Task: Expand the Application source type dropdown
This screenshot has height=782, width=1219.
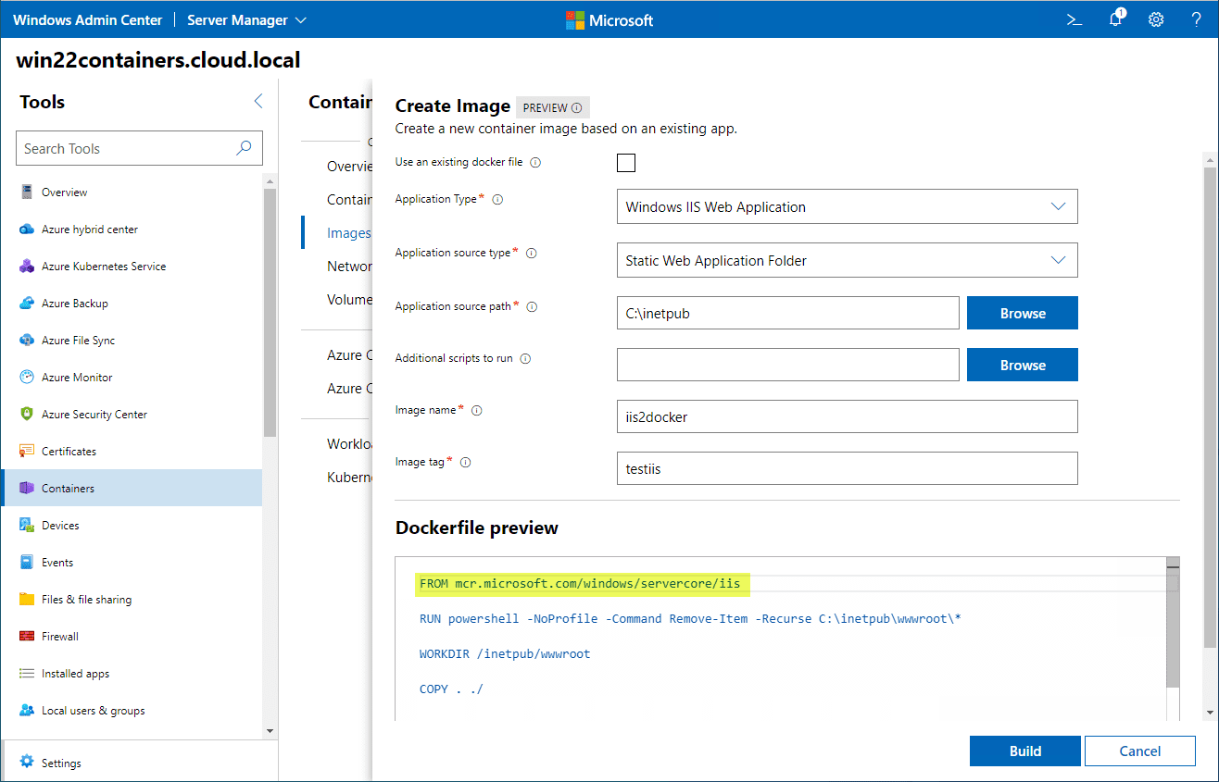Action: 847,261
